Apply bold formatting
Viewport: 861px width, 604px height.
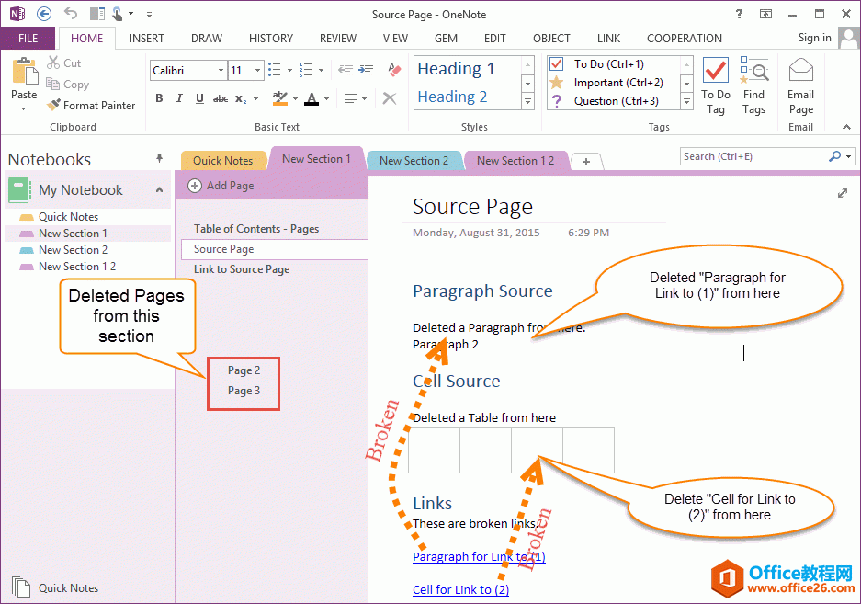click(x=159, y=98)
